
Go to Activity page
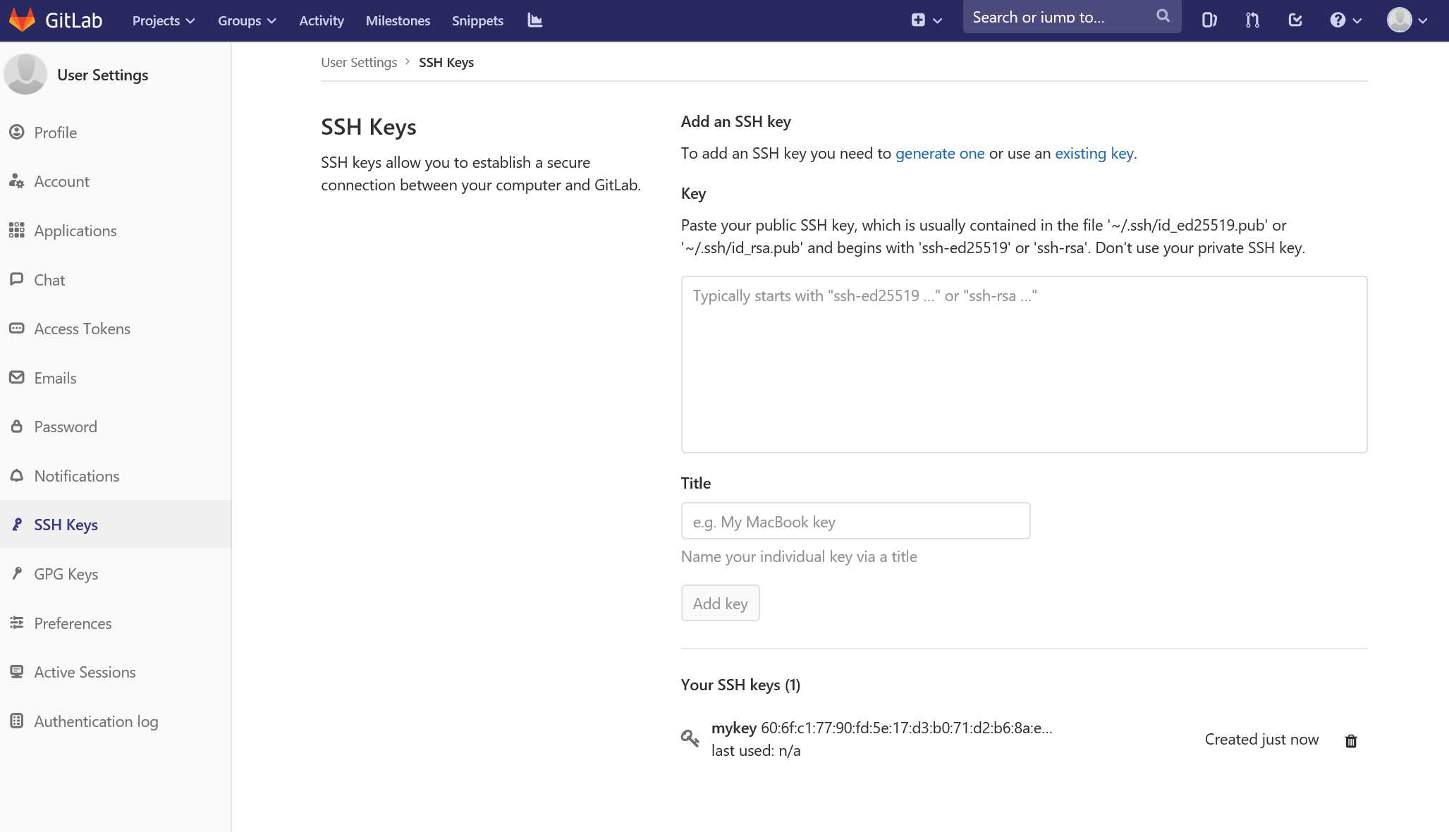322,20
